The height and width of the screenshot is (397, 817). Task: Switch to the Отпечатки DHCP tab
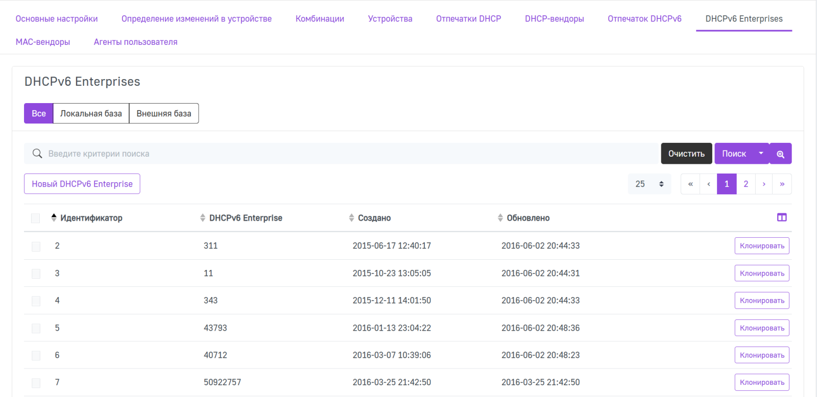tap(468, 19)
